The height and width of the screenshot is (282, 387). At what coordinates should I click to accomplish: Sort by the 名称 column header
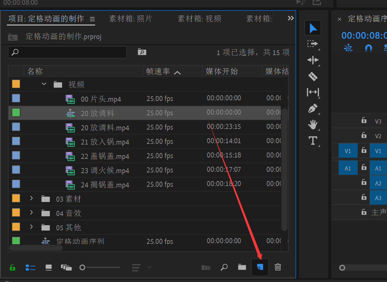click(83, 71)
